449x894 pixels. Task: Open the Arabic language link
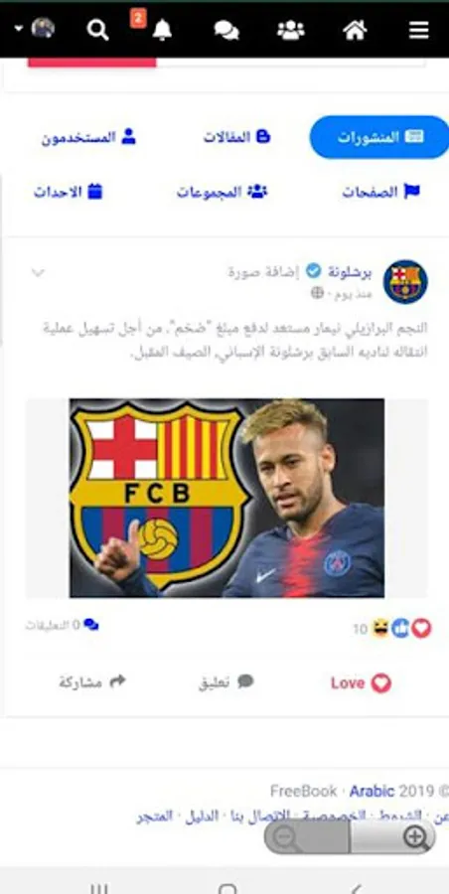tap(372, 791)
